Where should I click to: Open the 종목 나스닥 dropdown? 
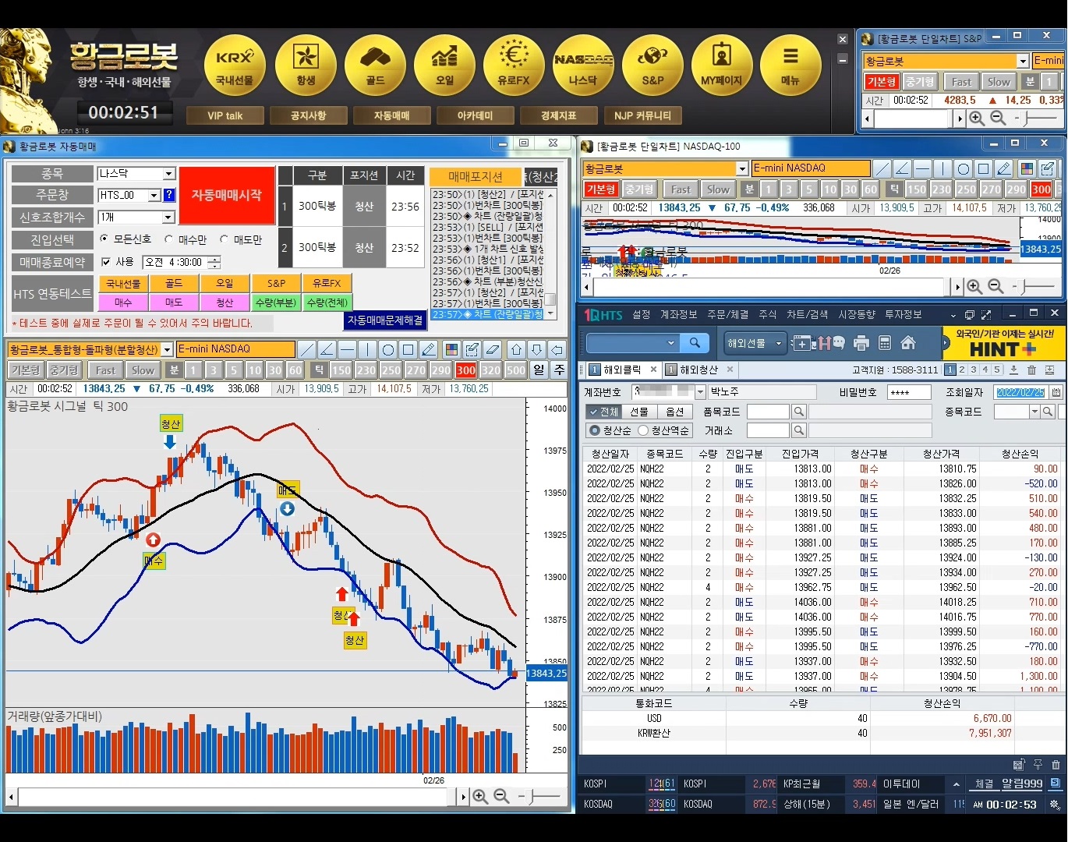point(168,174)
